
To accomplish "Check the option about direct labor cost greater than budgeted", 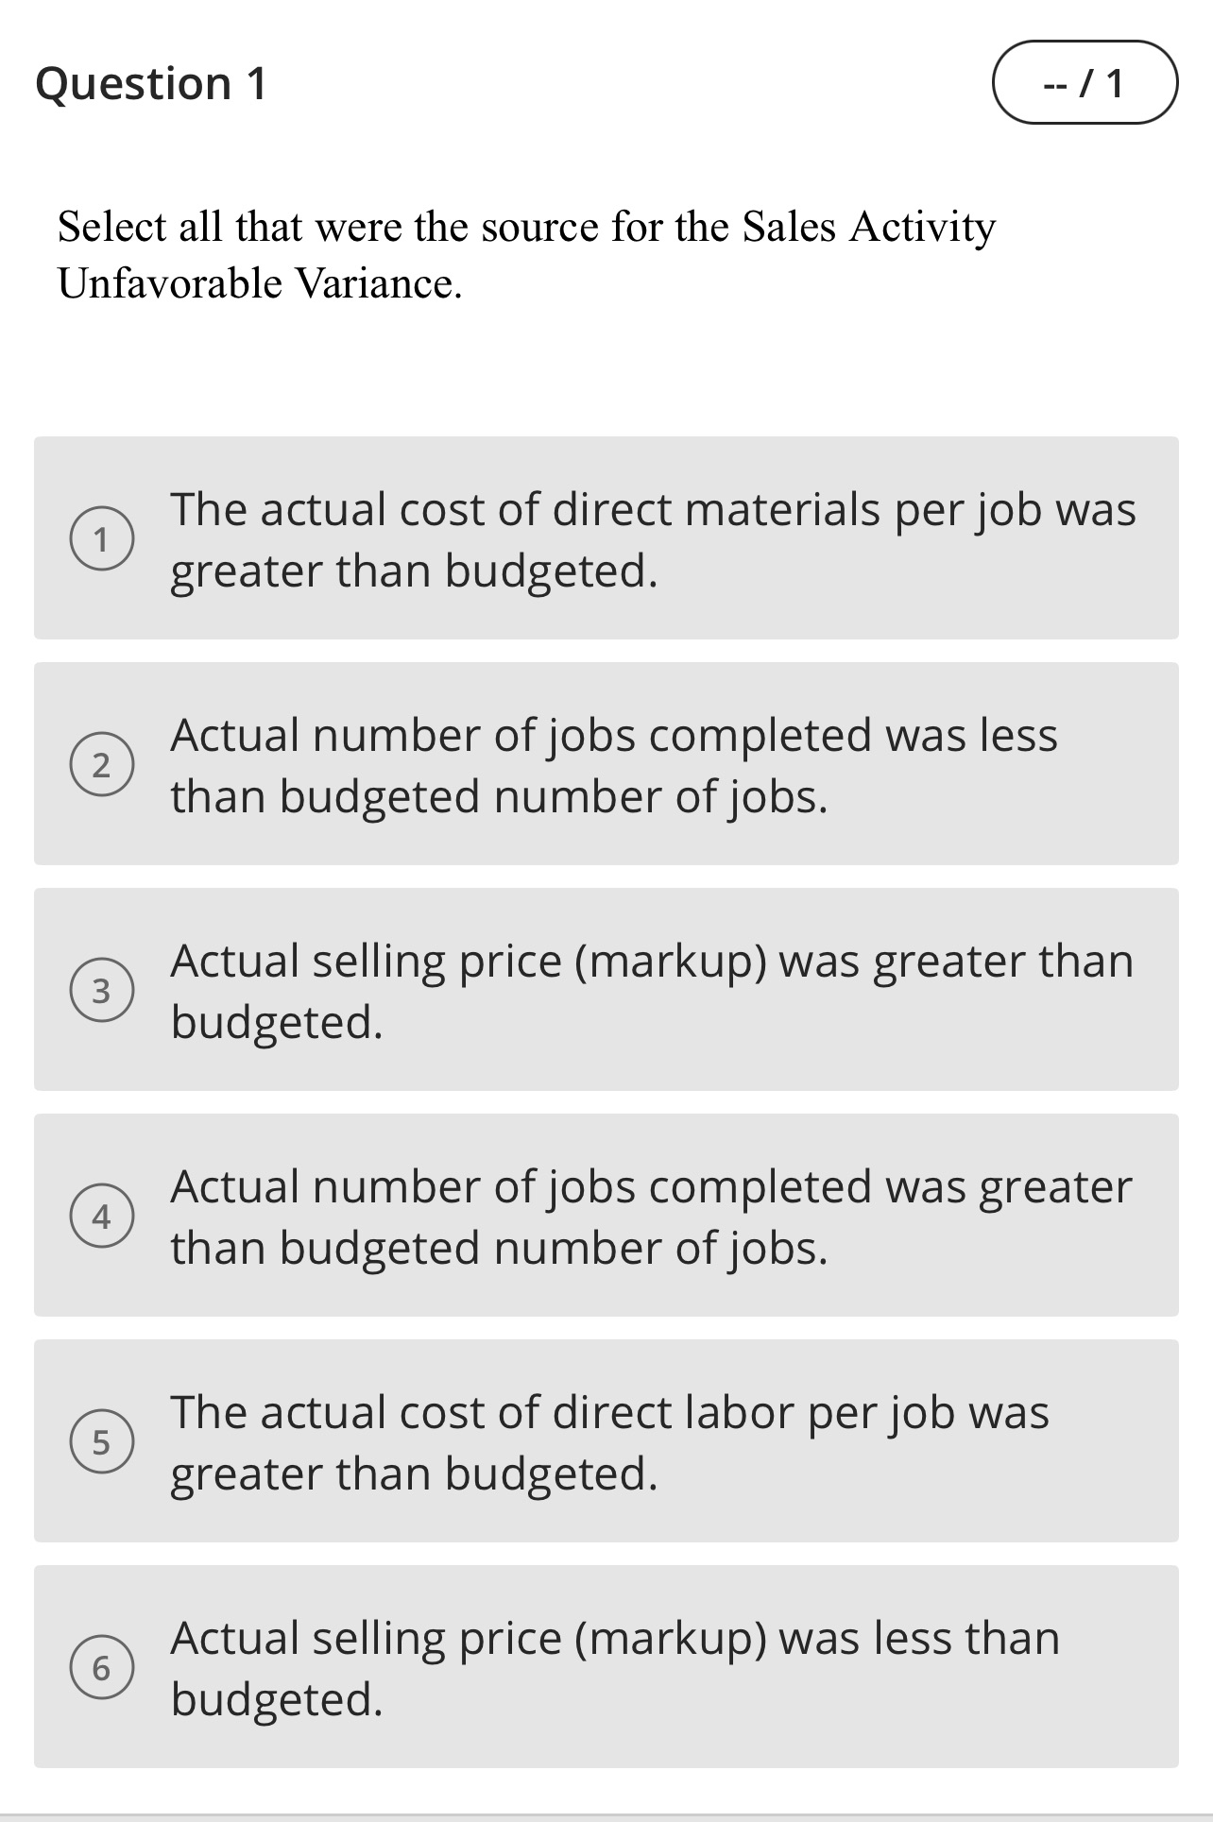I will tap(605, 1443).
